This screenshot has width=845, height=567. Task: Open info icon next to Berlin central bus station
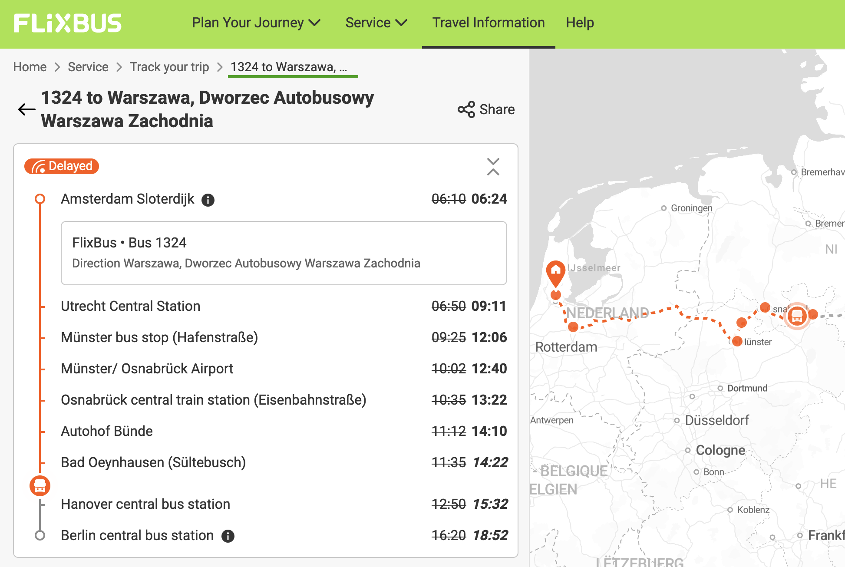point(228,536)
